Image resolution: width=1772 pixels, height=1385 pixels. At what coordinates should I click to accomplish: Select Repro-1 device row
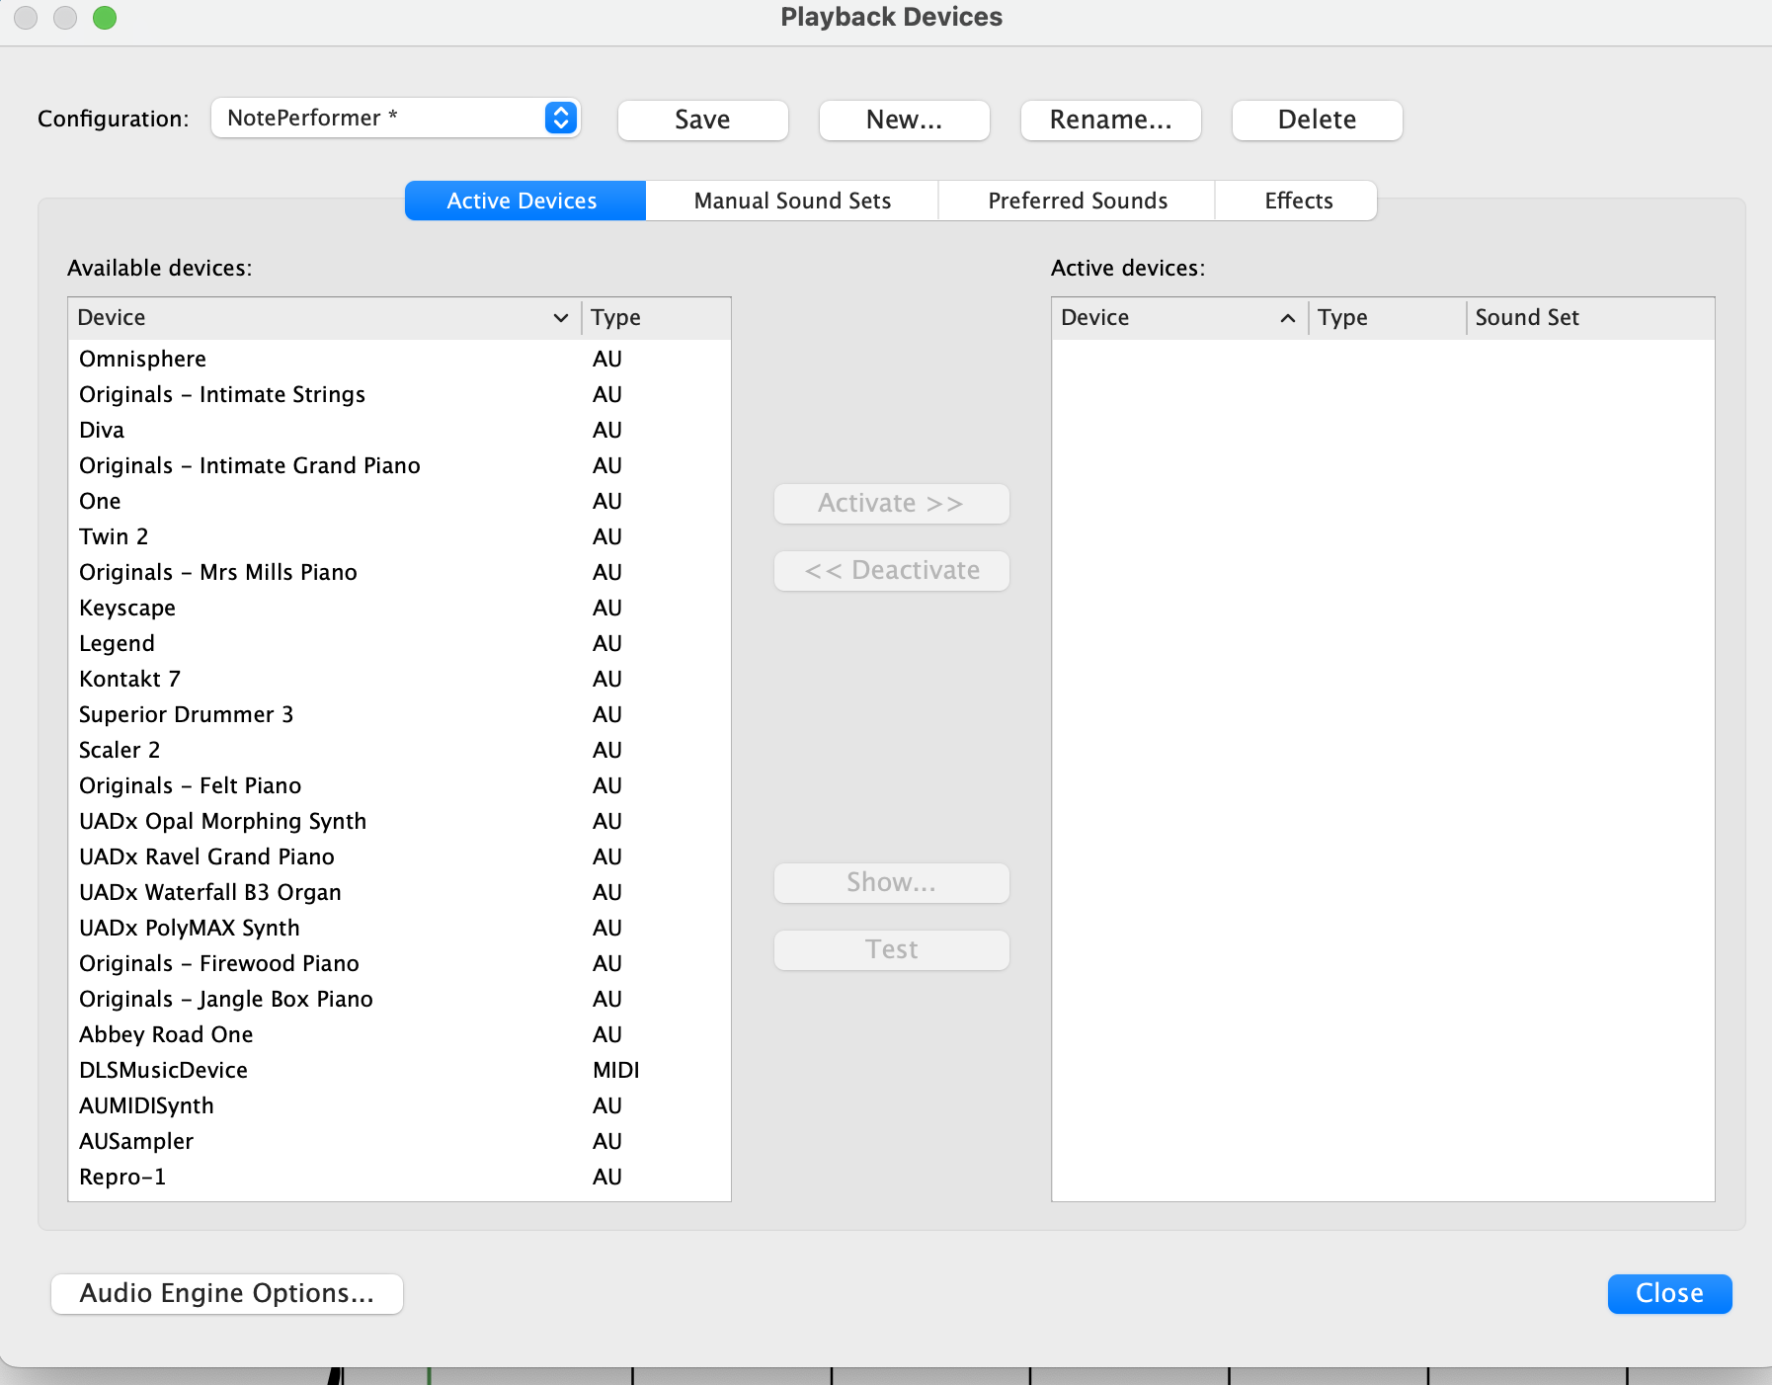click(x=399, y=1177)
